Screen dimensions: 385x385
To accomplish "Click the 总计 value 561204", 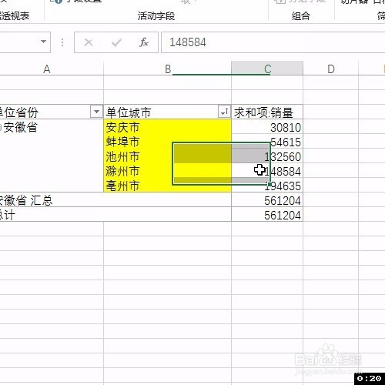I will pyautogui.click(x=283, y=216).
